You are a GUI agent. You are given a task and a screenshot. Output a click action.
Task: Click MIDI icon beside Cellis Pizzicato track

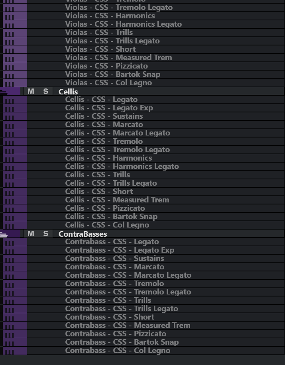pyautogui.click(x=9, y=209)
